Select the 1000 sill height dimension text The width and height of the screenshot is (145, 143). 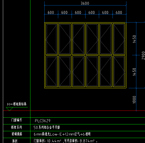134,100
